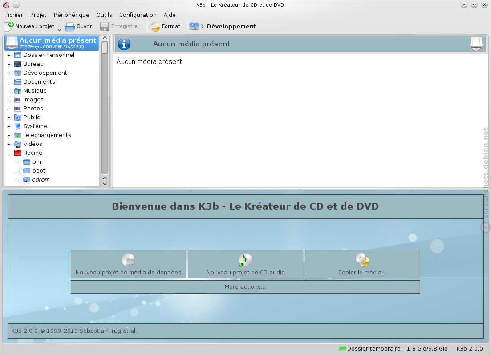
Task: Click the Bienvenue dans K3b heading
Action: click(246, 206)
